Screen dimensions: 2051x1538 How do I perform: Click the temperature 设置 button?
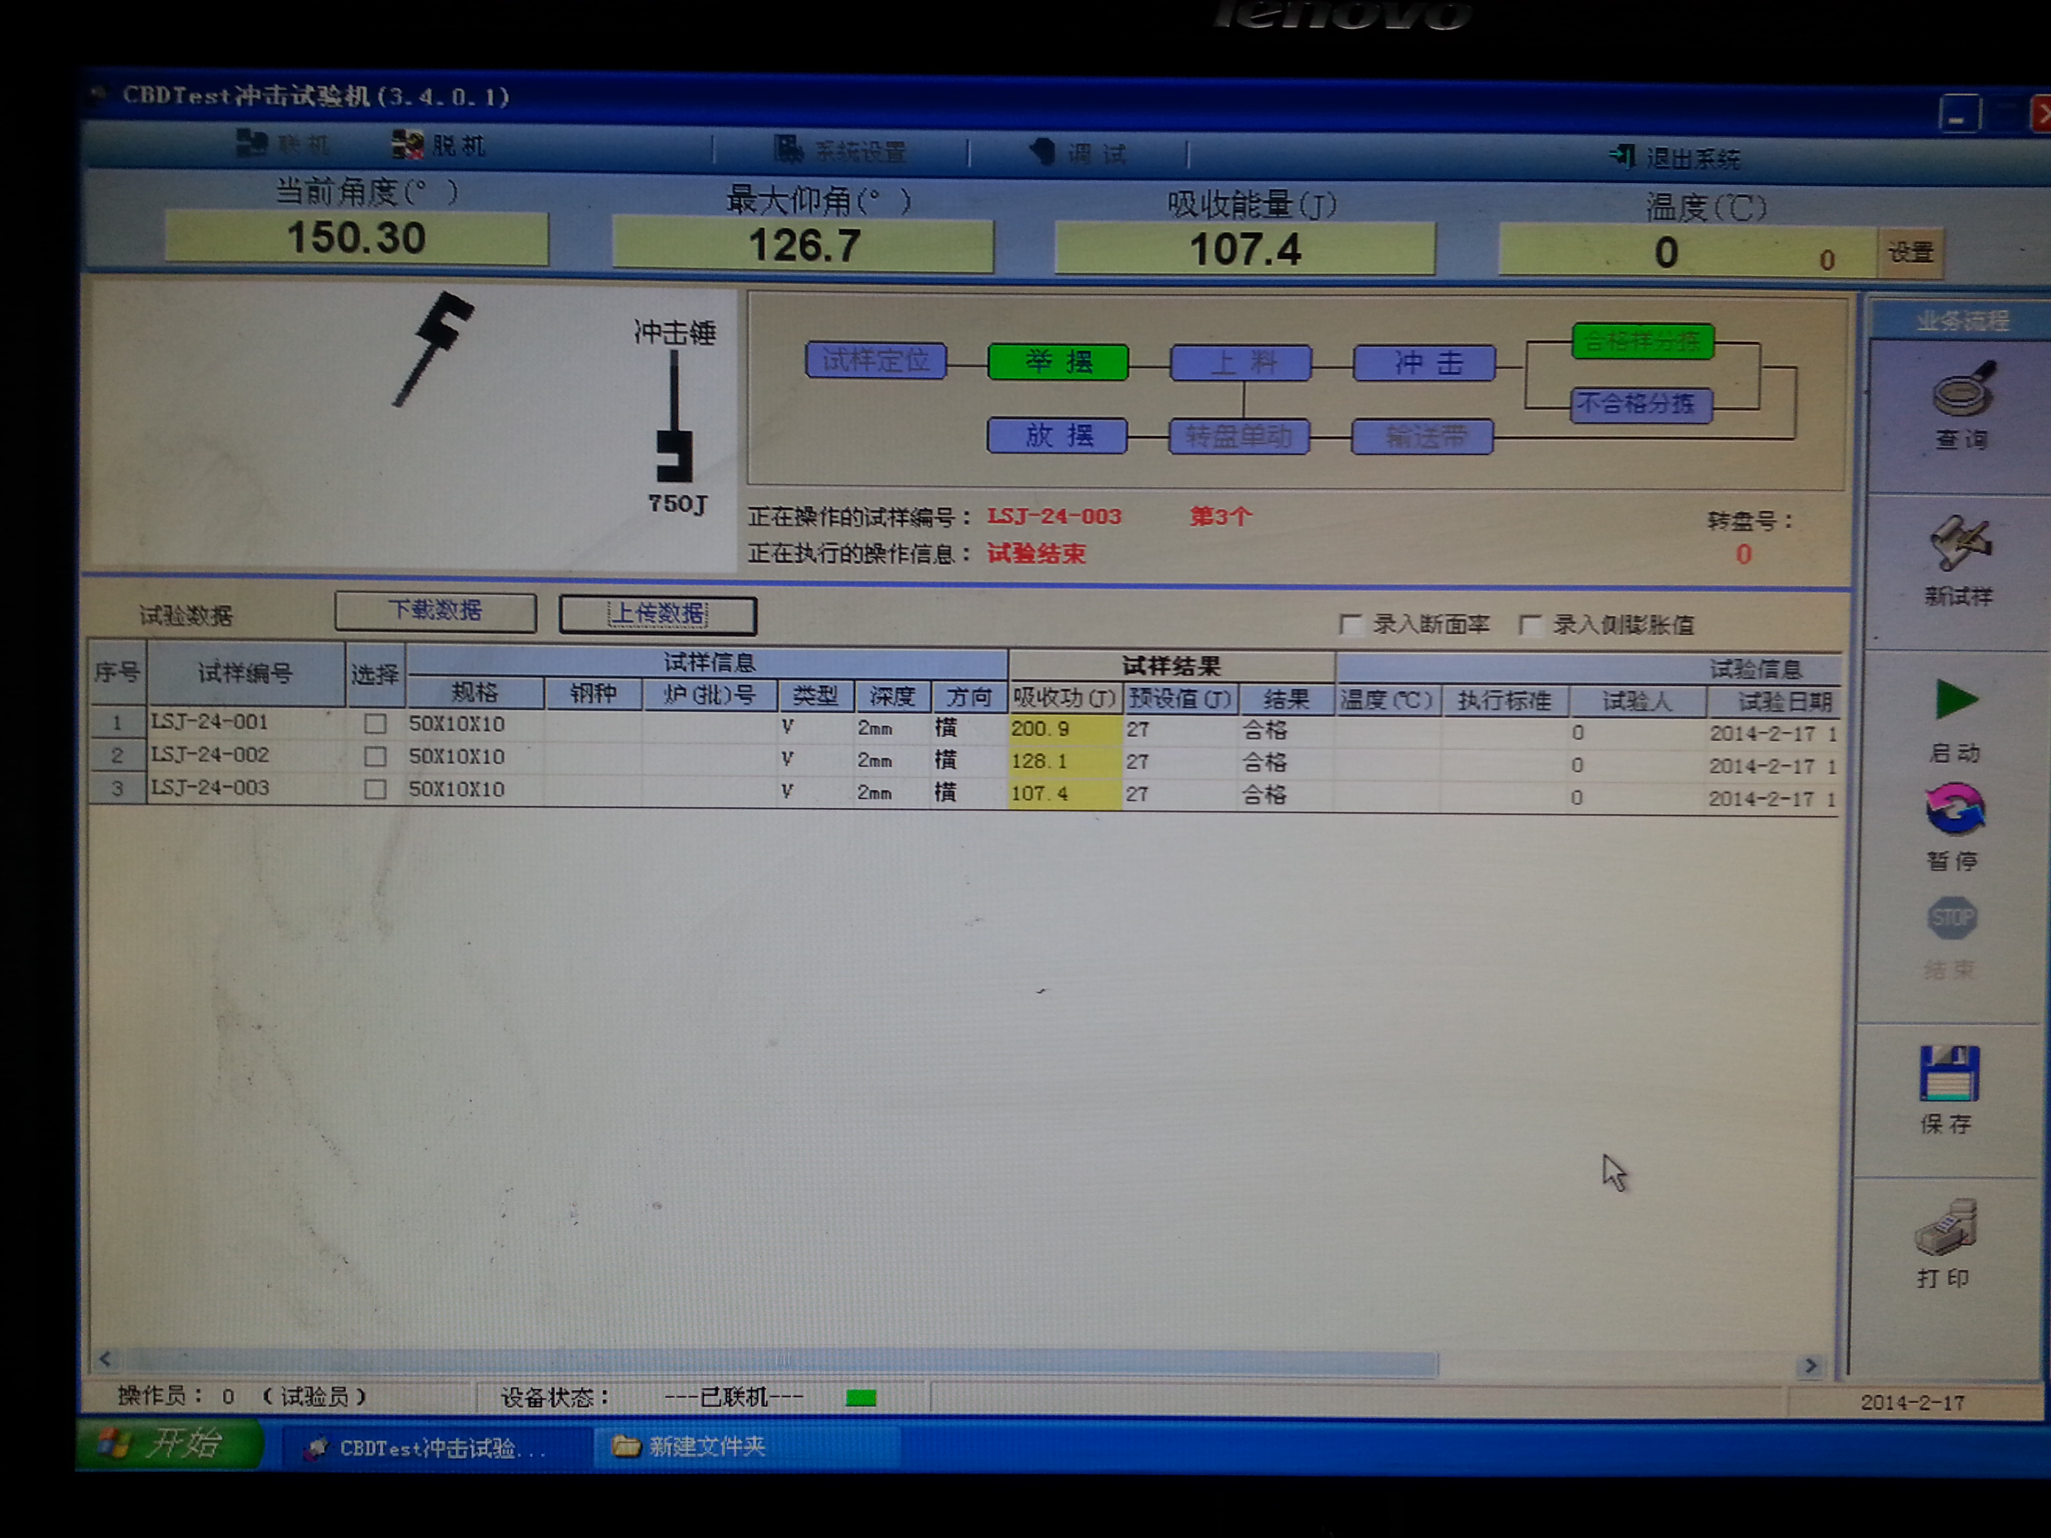[1910, 252]
